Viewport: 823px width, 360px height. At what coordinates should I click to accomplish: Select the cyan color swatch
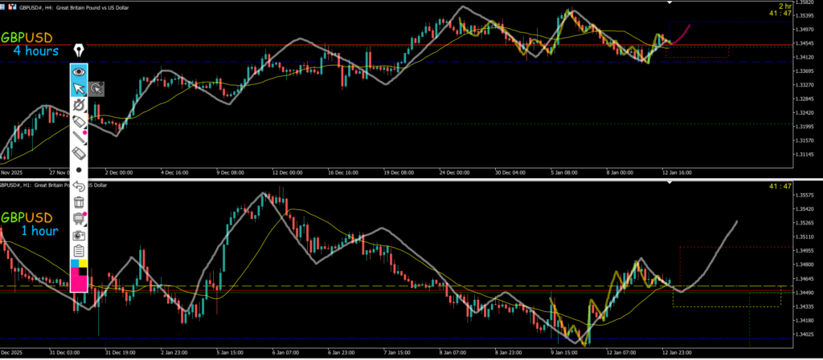(x=75, y=264)
